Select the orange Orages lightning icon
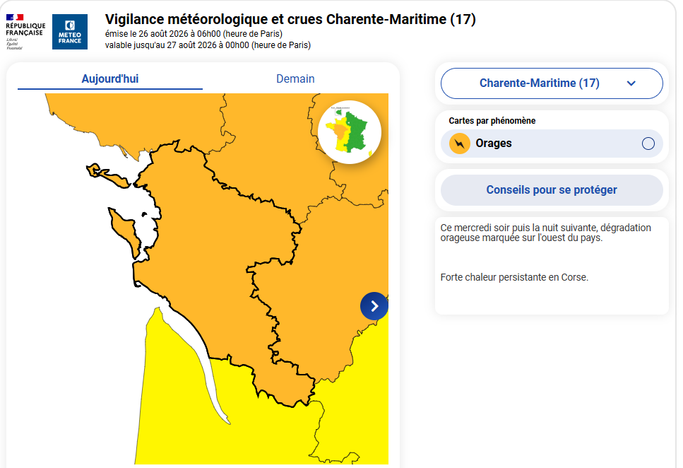The height and width of the screenshot is (468, 683). click(460, 144)
